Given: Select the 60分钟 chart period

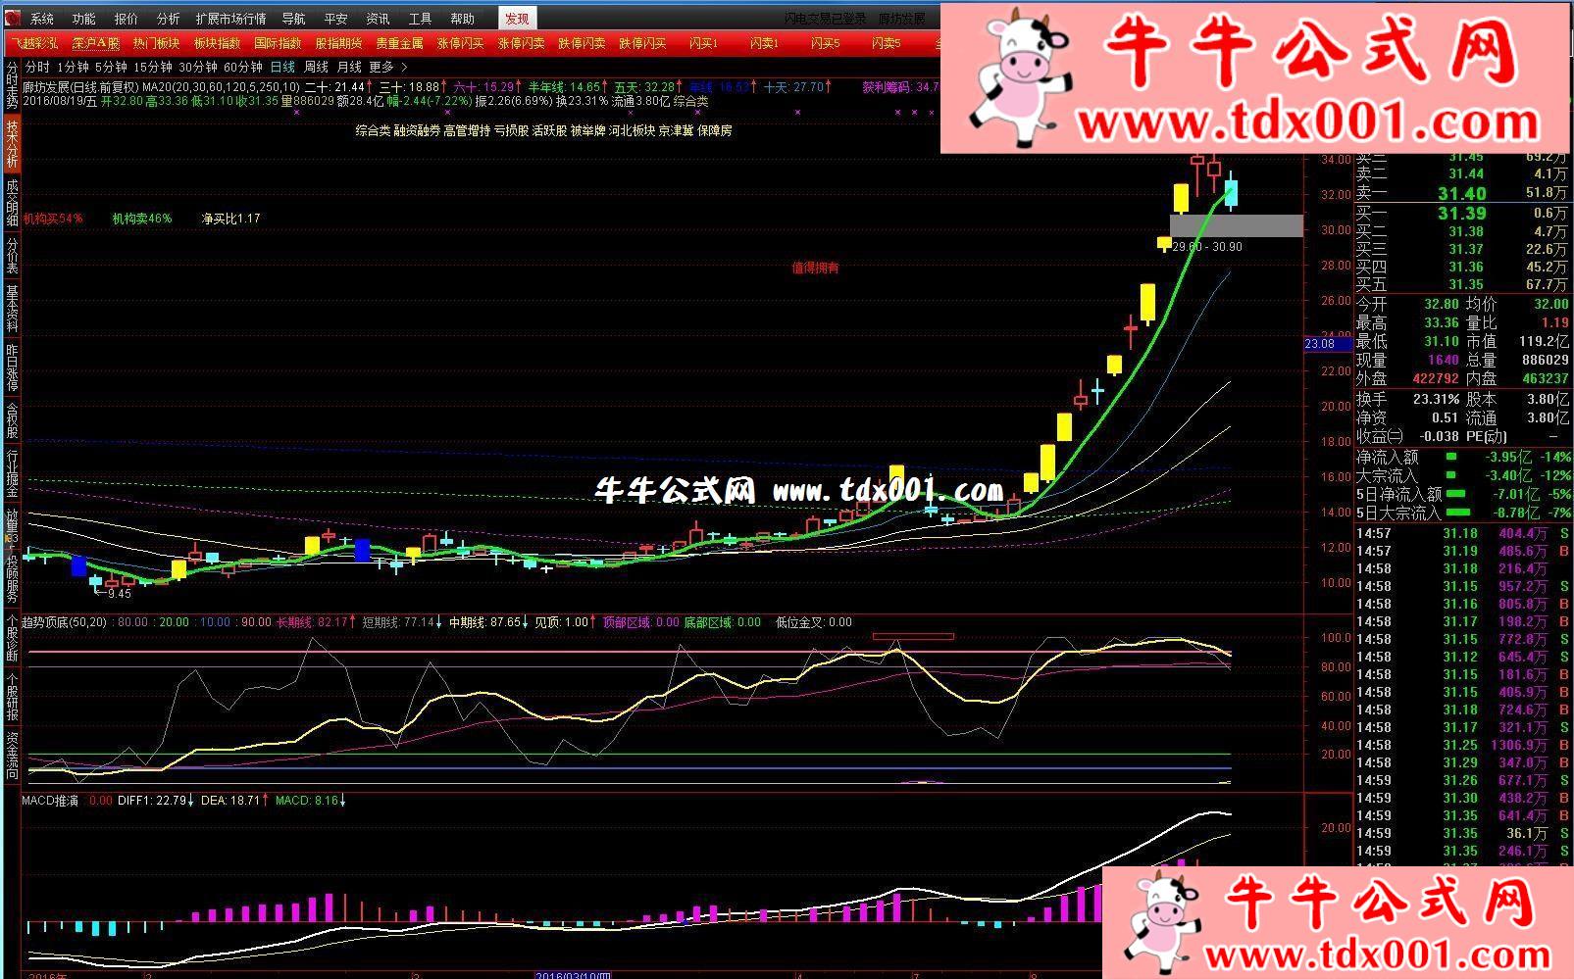Looking at the screenshot, I should [243, 67].
